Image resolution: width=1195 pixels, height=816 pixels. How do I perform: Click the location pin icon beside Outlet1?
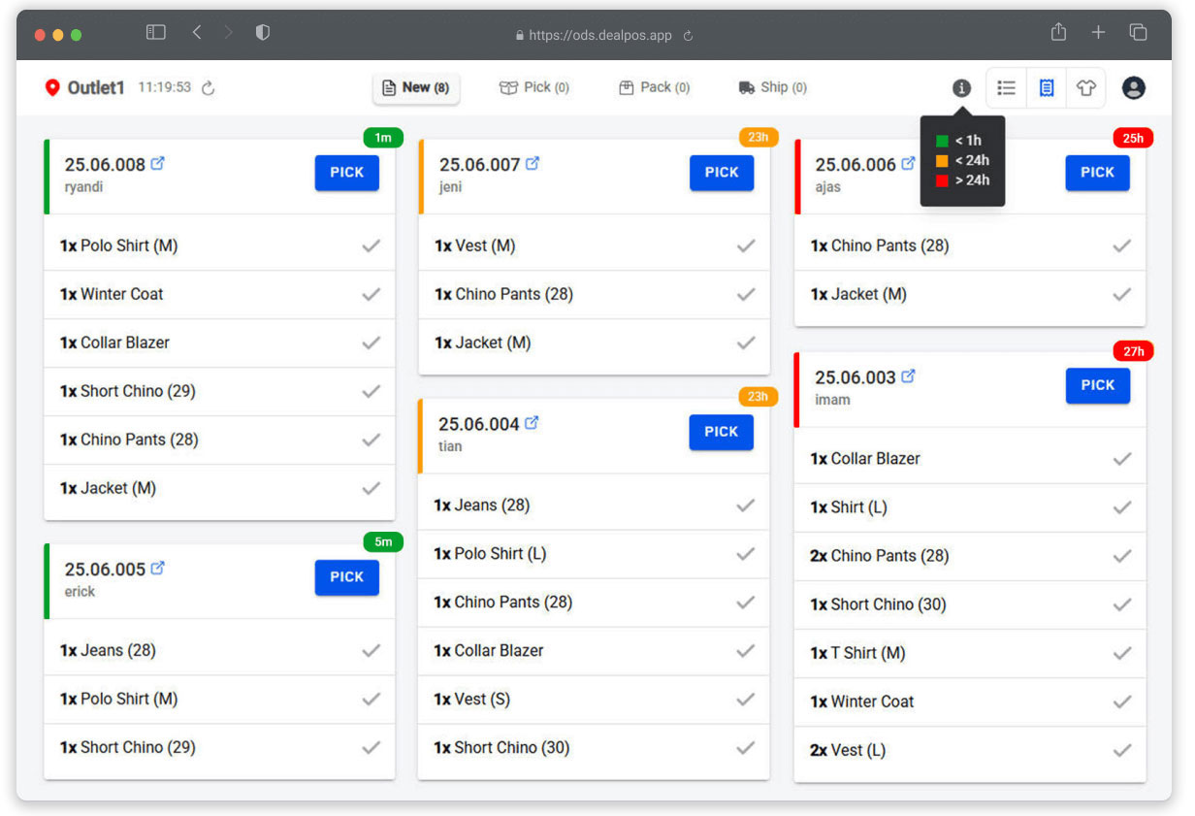click(53, 86)
